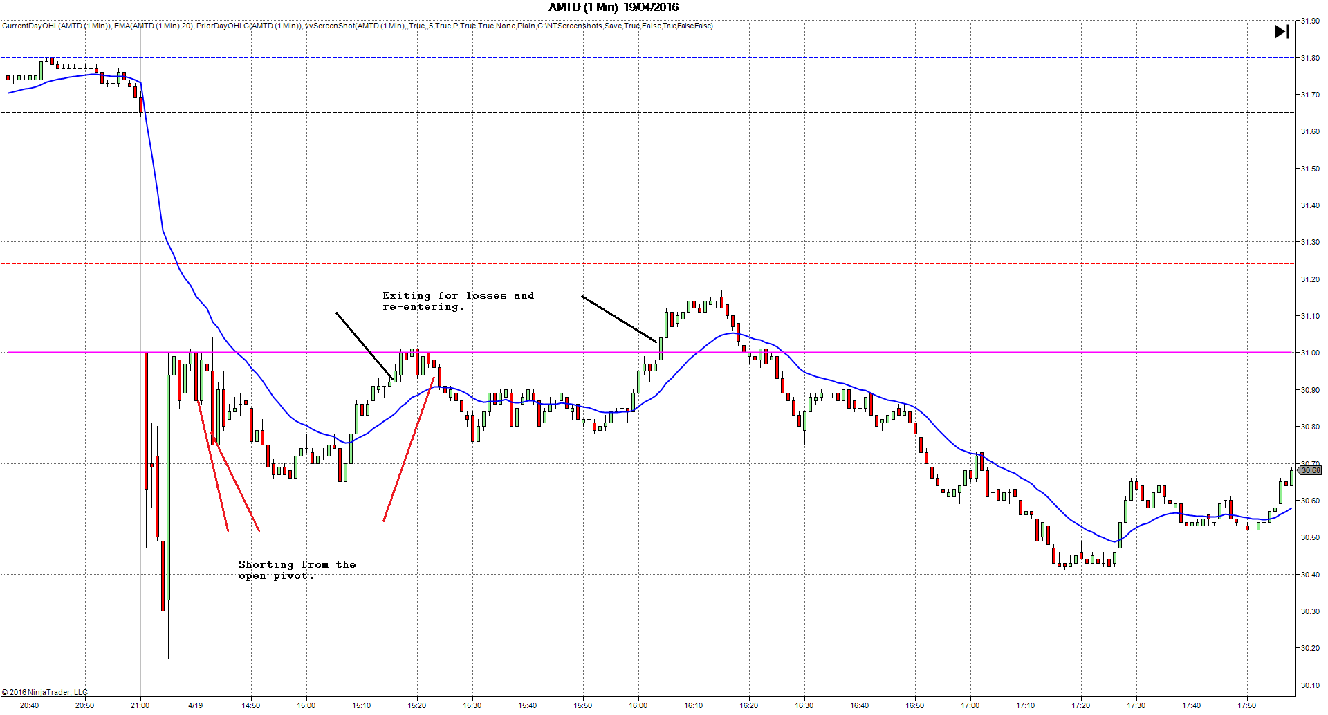Screen dimensions: 1328x715
Task: Click the 17:00 time axis label
Action: tap(970, 705)
